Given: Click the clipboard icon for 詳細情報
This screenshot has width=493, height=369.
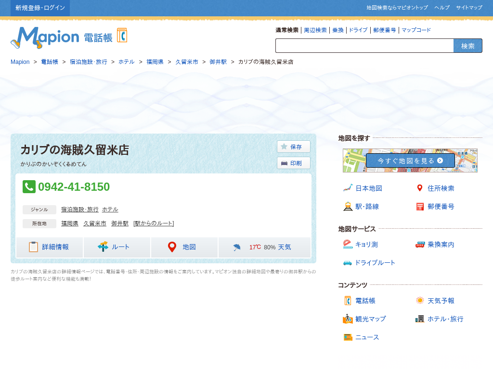Looking at the screenshot, I should (33, 247).
